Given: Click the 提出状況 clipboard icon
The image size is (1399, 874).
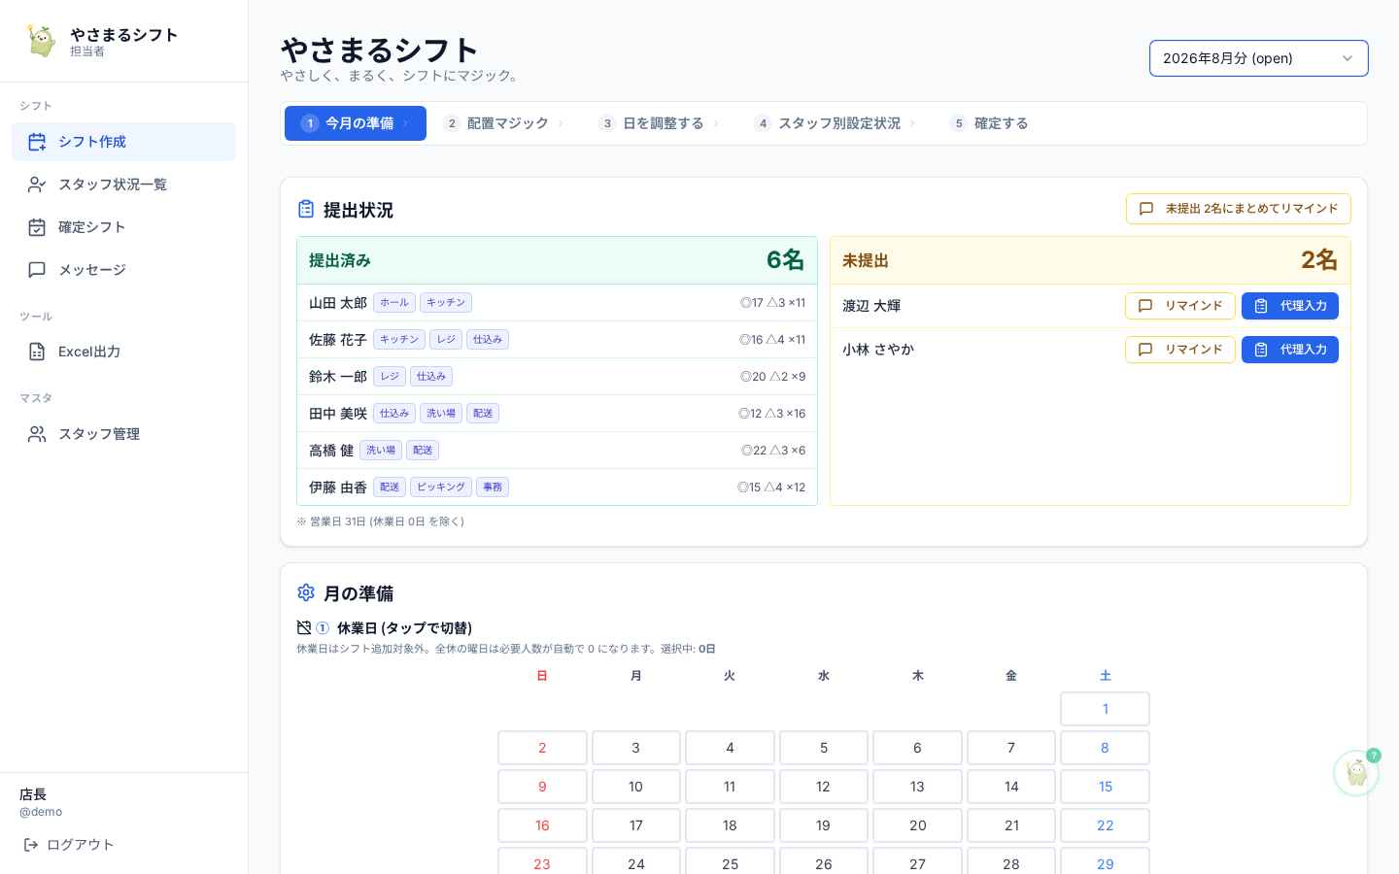Looking at the screenshot, I should click(306, 210).
